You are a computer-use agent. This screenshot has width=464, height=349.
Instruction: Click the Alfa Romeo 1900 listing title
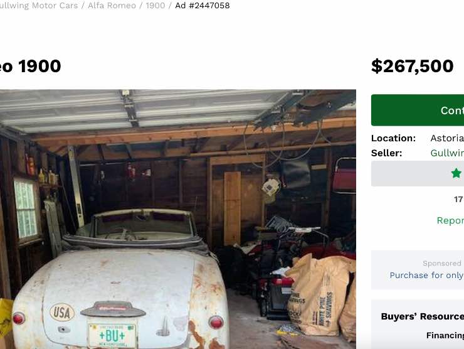31,66
